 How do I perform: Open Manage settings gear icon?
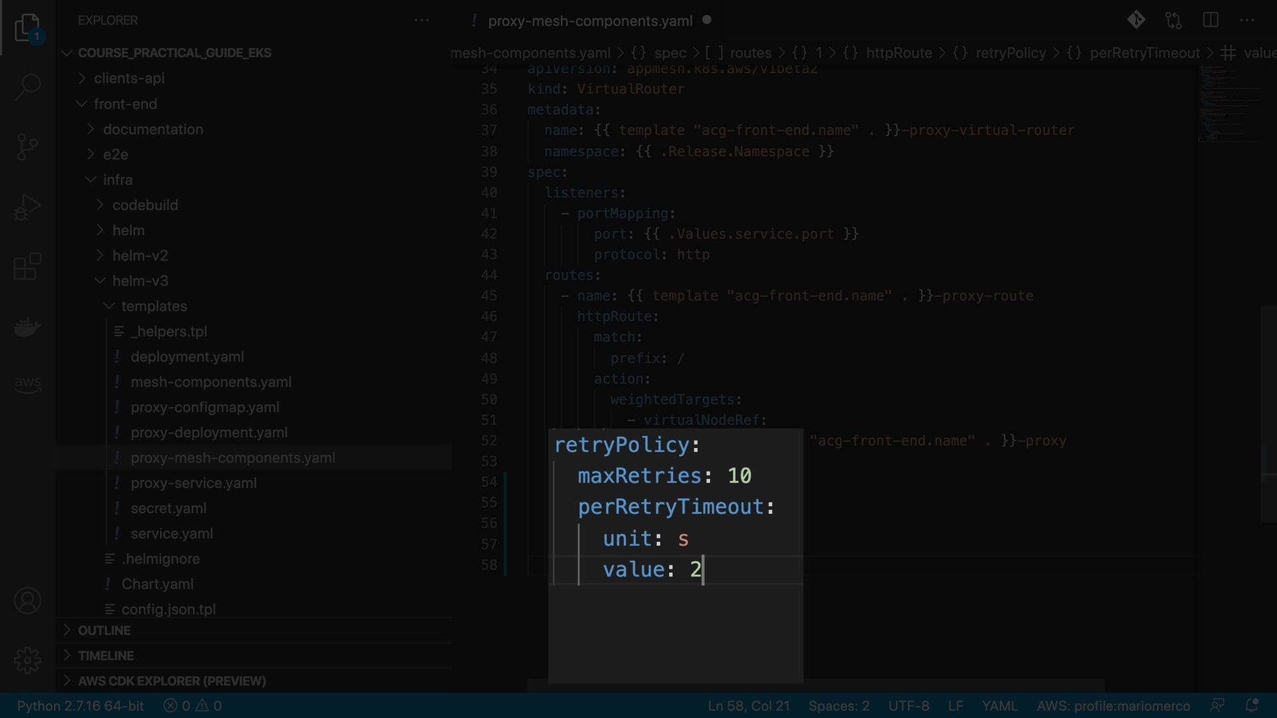(x=27, y=660)
